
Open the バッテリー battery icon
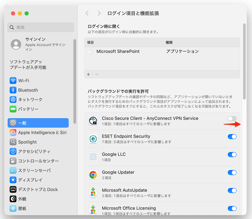coord(13,109)
